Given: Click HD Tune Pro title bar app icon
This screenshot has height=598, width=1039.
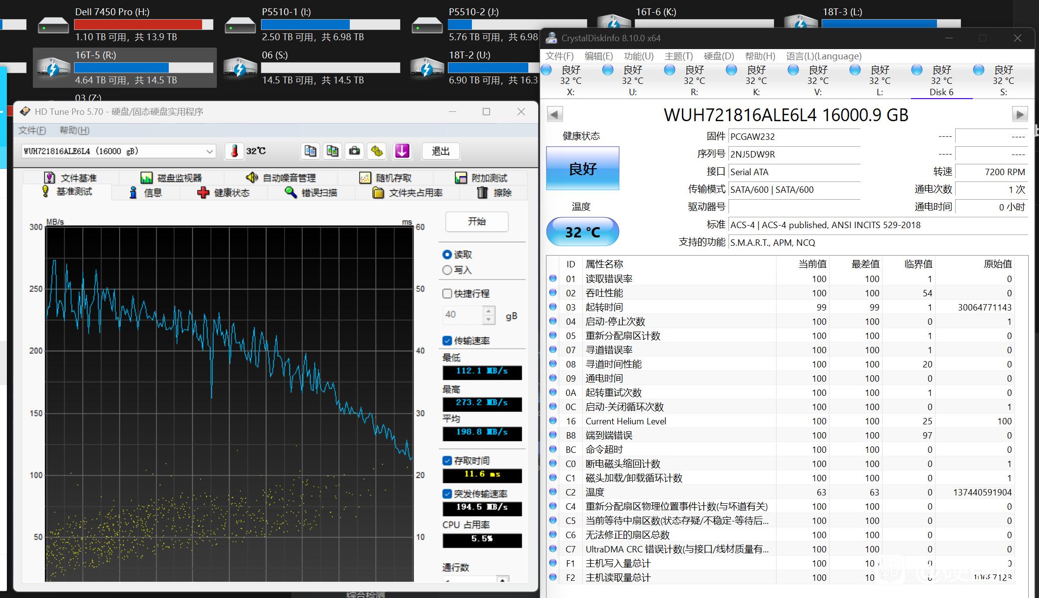Looking at the screenshot, I should click(25, 112).
